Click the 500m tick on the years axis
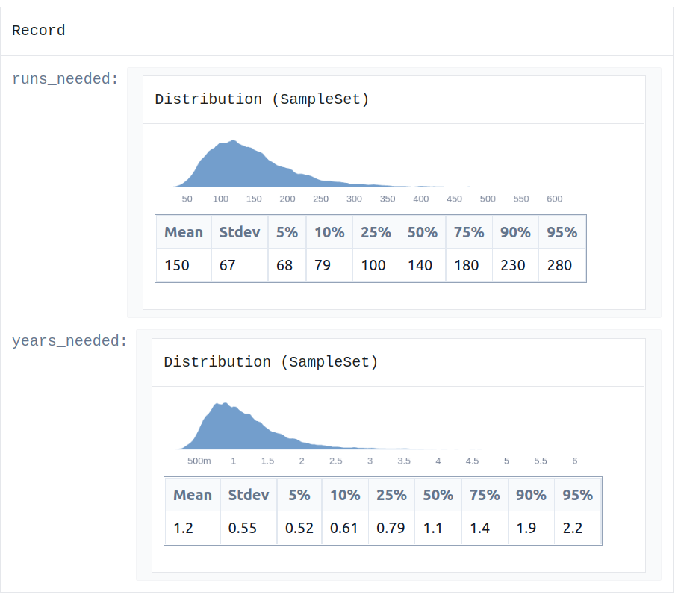The image size is (681, 598). (x=199, y=461)
